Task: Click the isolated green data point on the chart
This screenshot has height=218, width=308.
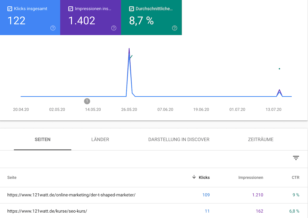Action: click(x=279, y=69)
